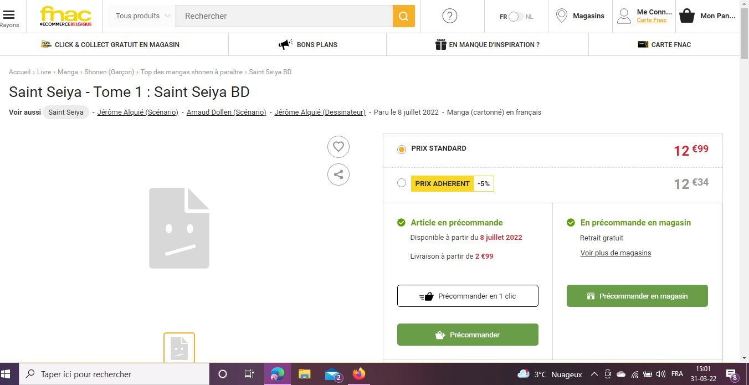Click the FRA language indicator

[677, 374]
